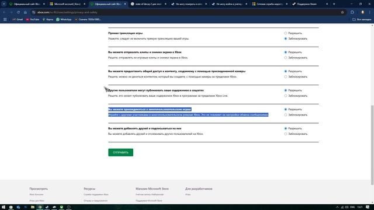The width and height of the screenshot is (374, 210).
Task: Close the Поддержка Steam tab
Action: pyautogui.click(x=327, y=4)
